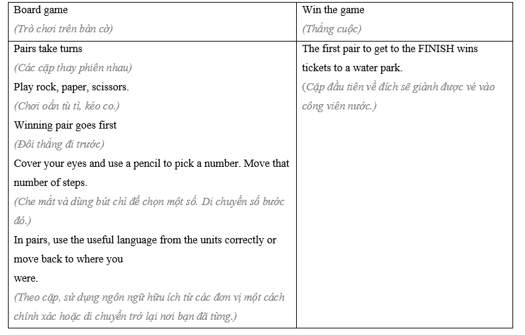This screenshot has width=525, height=335.
Task: Select the "Win the game" header cell text
Action: click(333, 11)
